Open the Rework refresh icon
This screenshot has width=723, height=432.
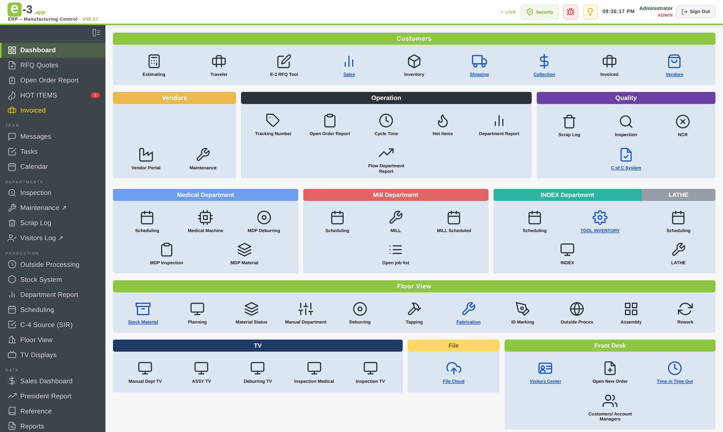click(x=685, y=309)
